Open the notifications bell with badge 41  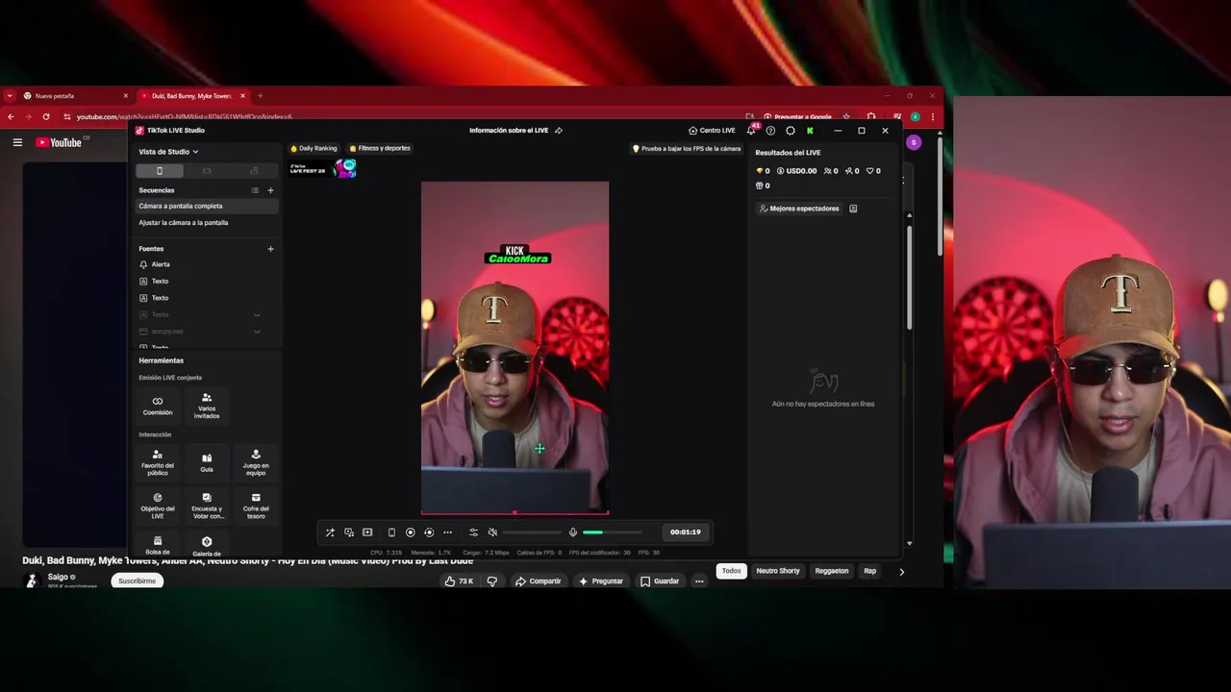click(x=752, y=130)
